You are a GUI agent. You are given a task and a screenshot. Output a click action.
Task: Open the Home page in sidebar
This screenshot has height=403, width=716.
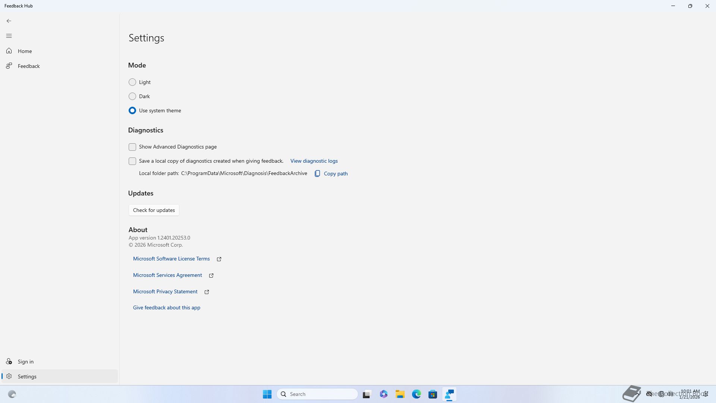[x=25, y=51]
